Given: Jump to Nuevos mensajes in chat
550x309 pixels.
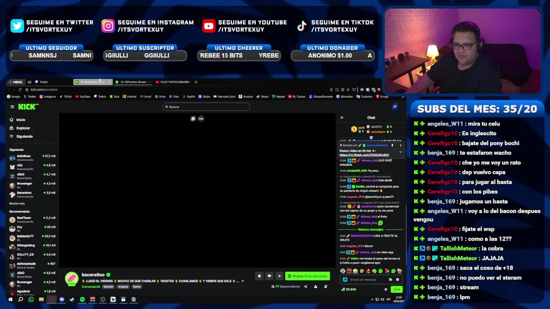Looking at the screenshot, I should click(x=371, y=230).
